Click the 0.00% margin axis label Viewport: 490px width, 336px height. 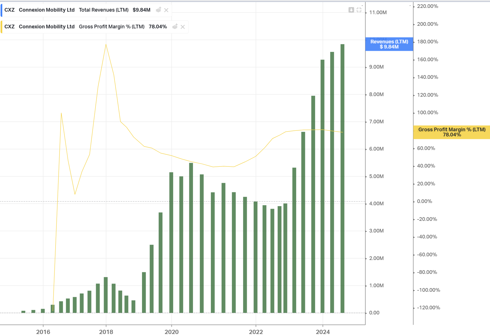pos(425,201)
